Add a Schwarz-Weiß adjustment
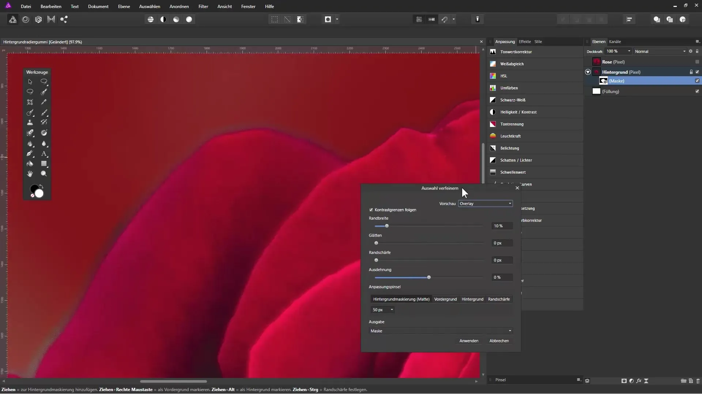The image size is (702, 394). 536,100
